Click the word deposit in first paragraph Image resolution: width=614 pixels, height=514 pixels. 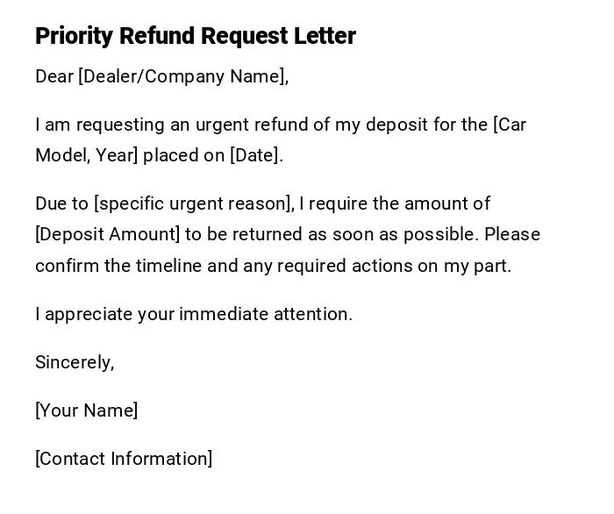pos(398,125)
